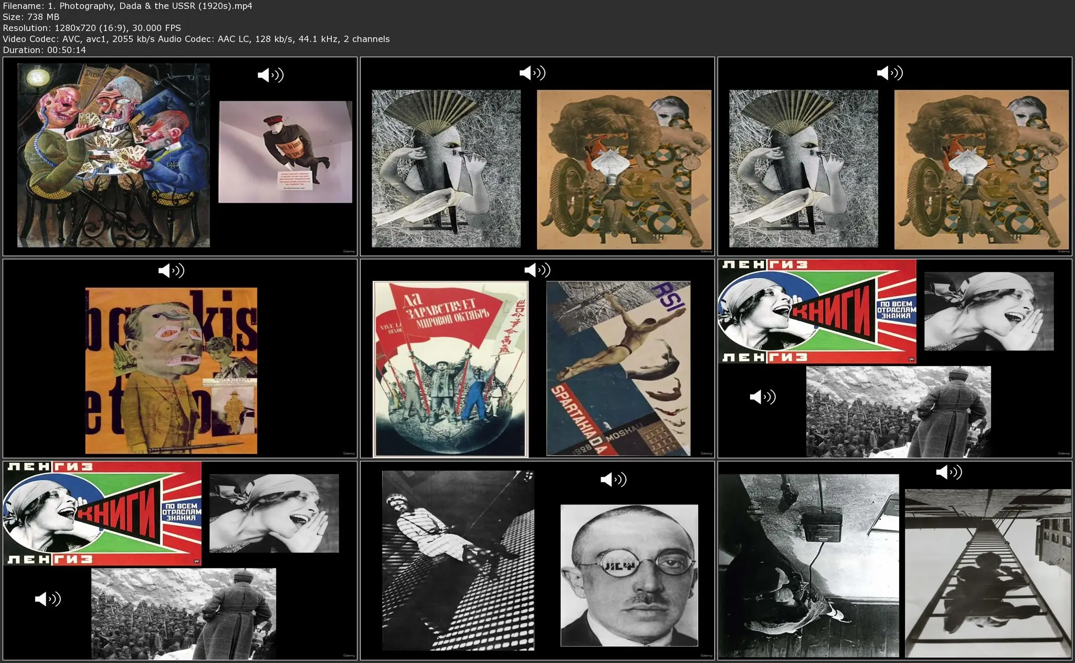Open the red flag Soviet poster image
Image resolution: width=1075 pixels, height=663 pixels.
click(450, 369)
